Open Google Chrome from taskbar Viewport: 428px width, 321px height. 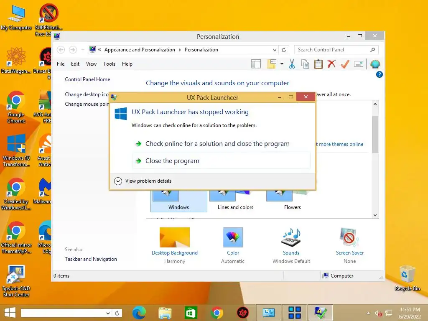point(217,313)
